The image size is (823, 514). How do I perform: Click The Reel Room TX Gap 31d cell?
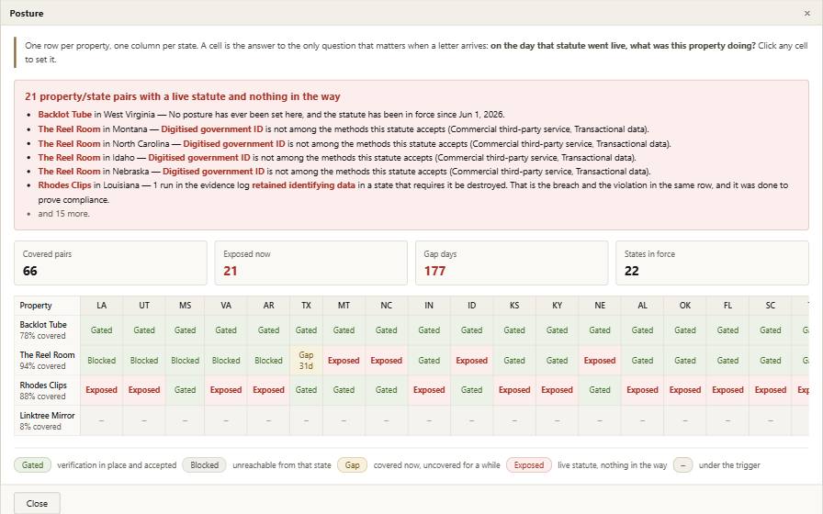pos(306,361)
